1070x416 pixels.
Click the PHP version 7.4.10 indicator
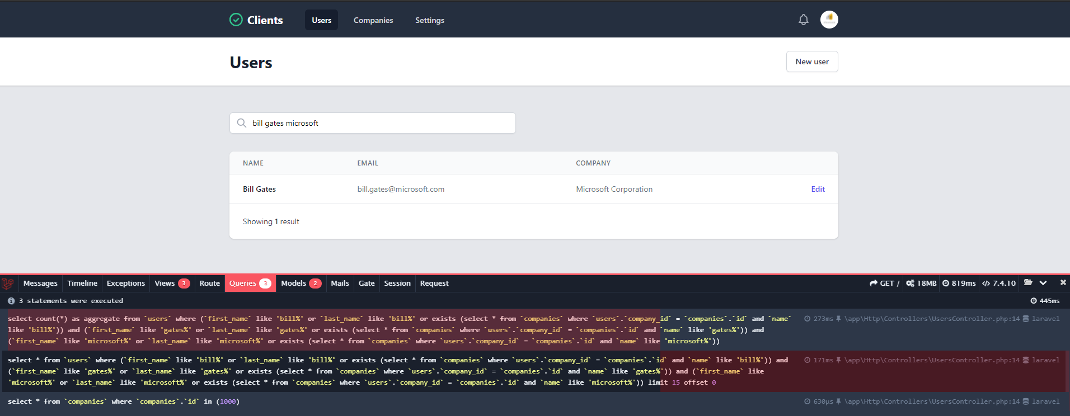[x=999, y=283]
